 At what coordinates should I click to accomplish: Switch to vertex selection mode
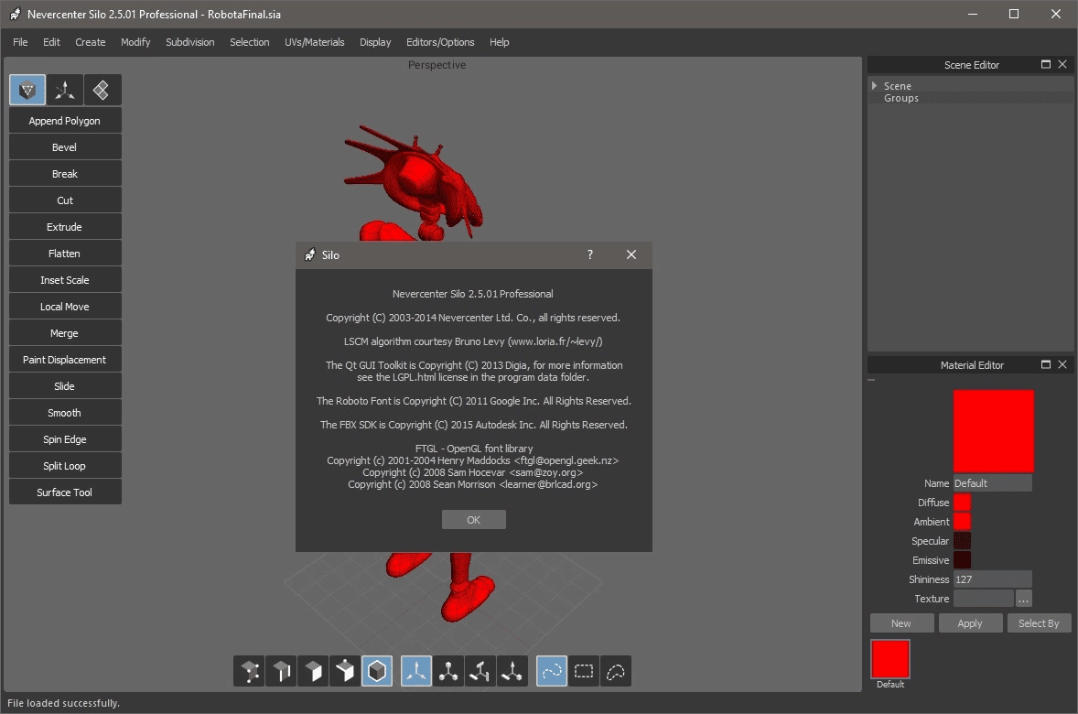click(250, 671)
